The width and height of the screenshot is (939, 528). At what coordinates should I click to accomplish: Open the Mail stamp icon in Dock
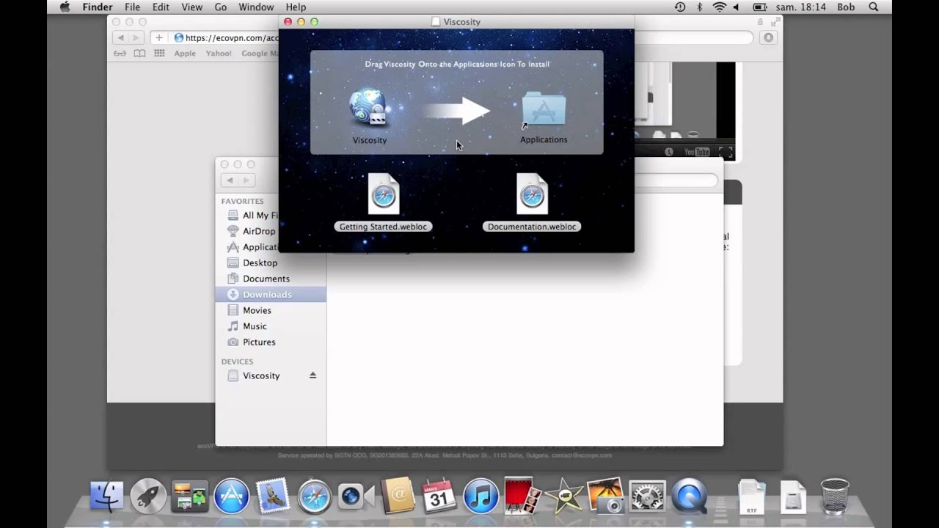coord(272,496)
